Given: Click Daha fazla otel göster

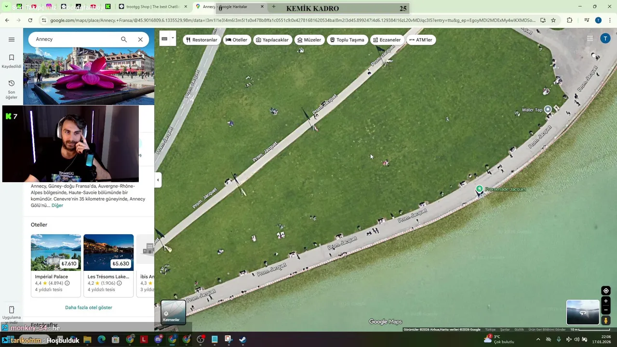Looking at the screenshot, I should pyautogui.click(x=89, y=307).
